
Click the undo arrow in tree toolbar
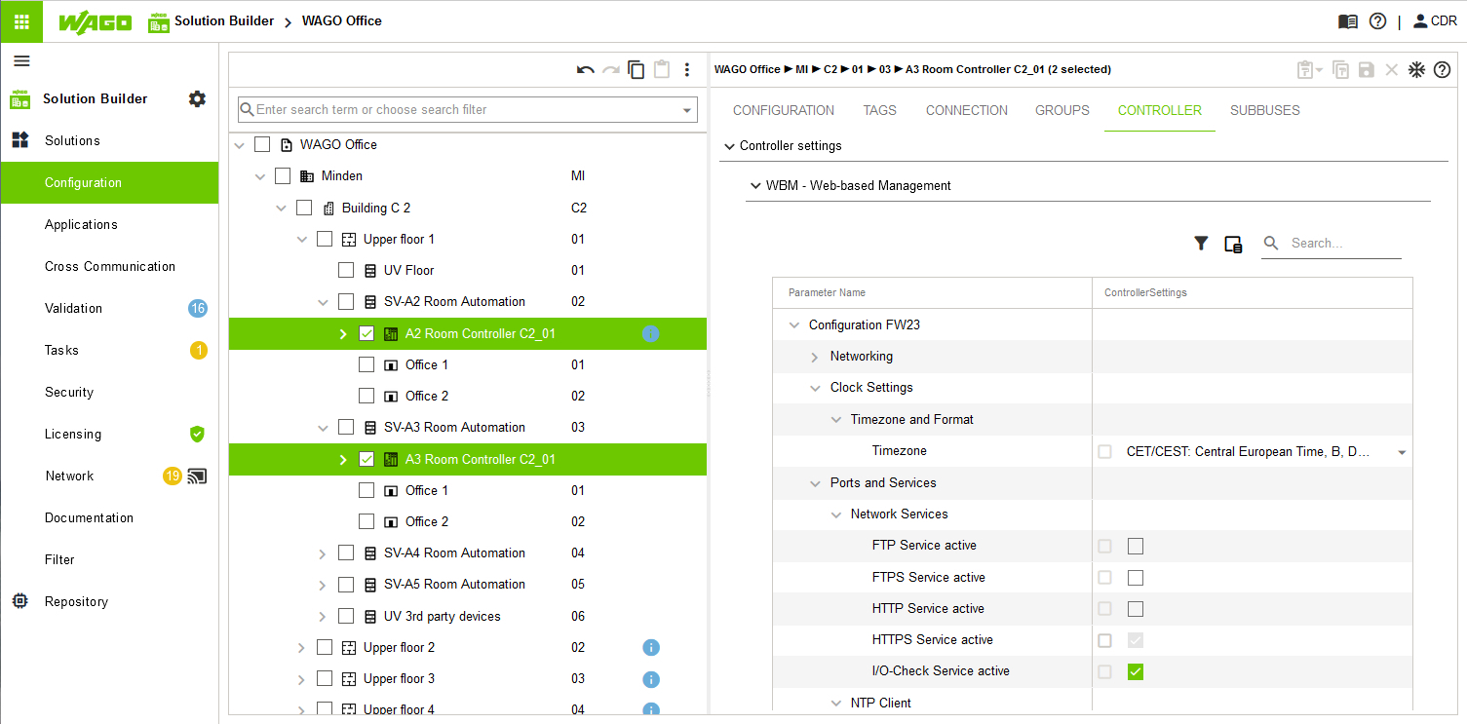tap(585, 70)
